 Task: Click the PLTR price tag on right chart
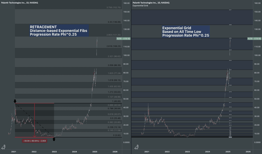click(254, 39)
